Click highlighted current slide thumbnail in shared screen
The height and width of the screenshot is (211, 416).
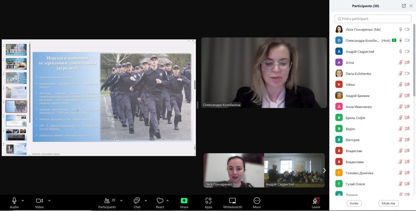pyautogui.click(x=16, y=106)
